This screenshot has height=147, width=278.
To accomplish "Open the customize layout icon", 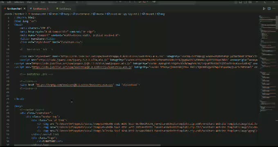I will coord(250,2).
